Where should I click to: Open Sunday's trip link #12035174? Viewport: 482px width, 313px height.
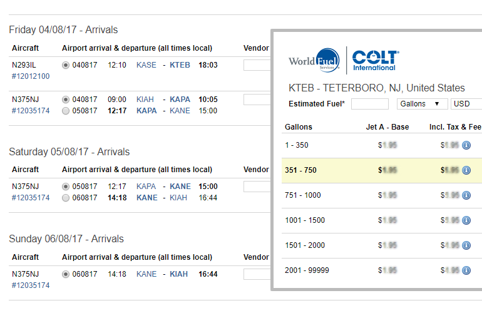click(x=31, y=285)
